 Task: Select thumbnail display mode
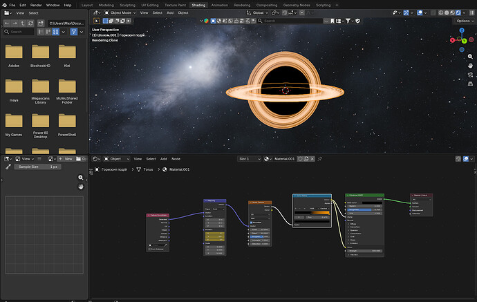click(x=56, y=32)
